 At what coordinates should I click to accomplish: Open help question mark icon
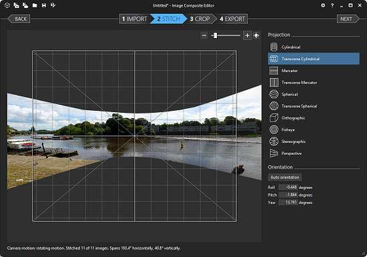pyautogui.click(x=332, y=5)
